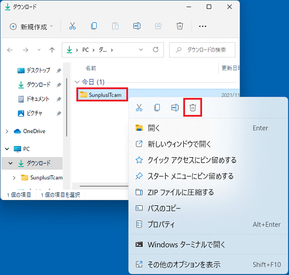
Task: Click the ダ... folder in the address breadcrumb
Action: point(103,50)
